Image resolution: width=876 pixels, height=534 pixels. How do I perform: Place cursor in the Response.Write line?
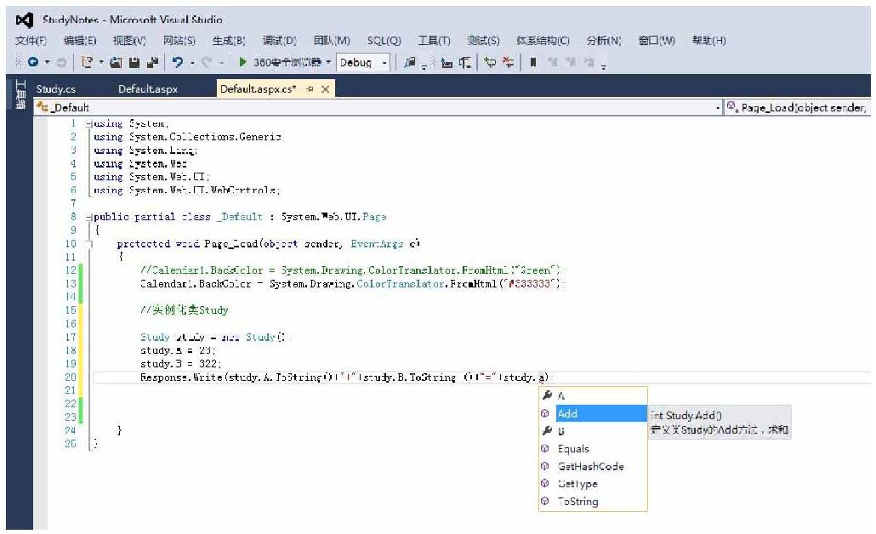(x=344, y=377)
